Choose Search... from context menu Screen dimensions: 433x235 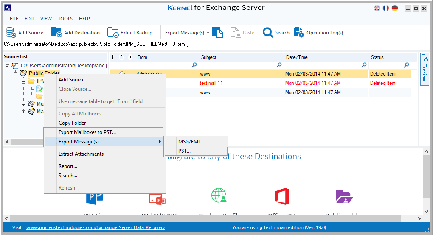pyautogui.click(x=105, y=176)
